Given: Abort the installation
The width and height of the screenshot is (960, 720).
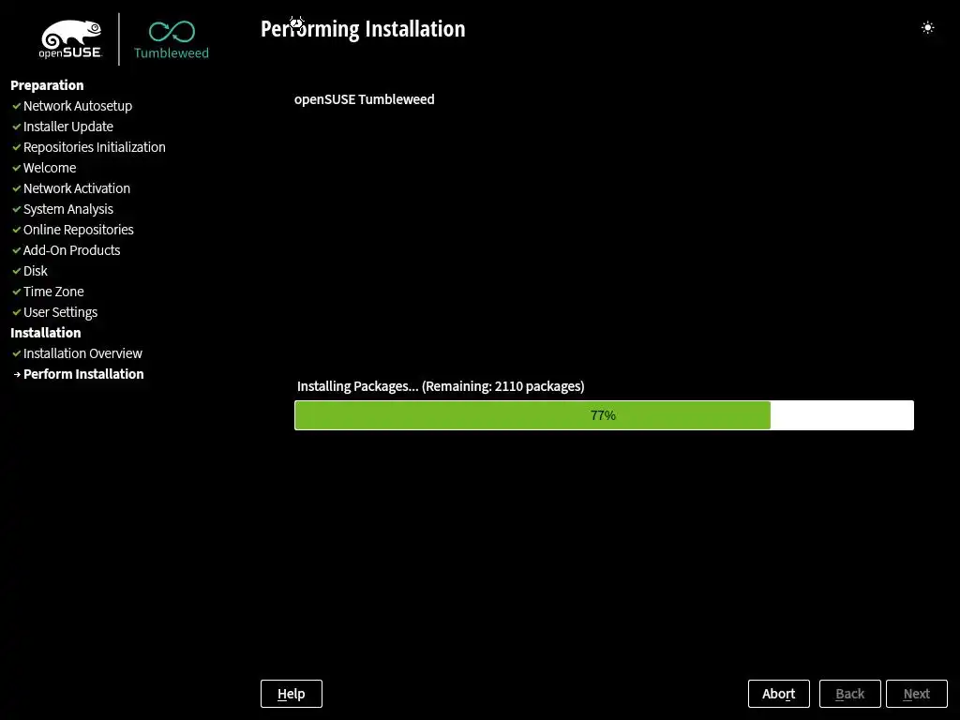Looking at the screenshot, I should coord(779,694).
